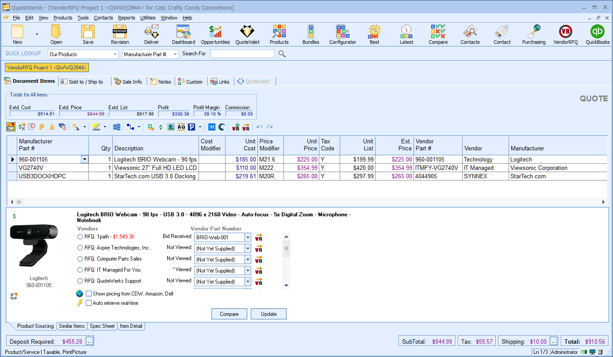Click the Dashboard toolbar icon
This screenshot has width=613, height=357.
184,34
